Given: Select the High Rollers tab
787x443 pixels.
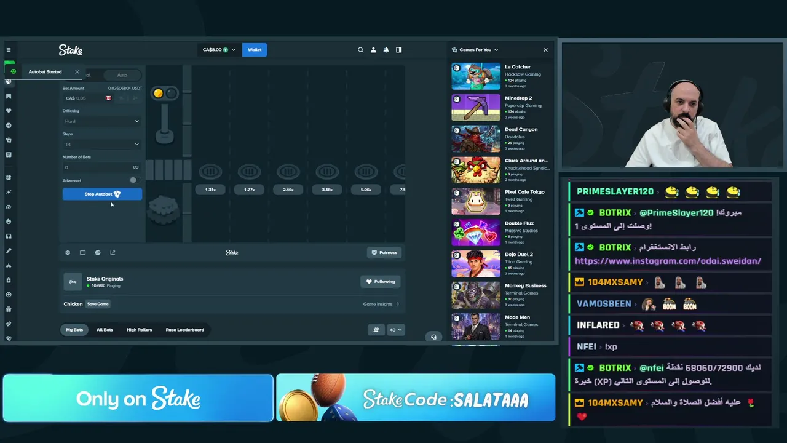Looking at the screenshot, I should coord(140,330).
